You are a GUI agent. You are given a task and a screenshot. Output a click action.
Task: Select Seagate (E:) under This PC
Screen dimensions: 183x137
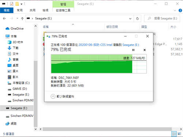click(18, 95)
